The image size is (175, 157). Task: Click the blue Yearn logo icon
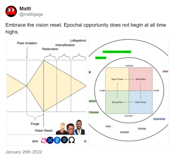point(57,141)
